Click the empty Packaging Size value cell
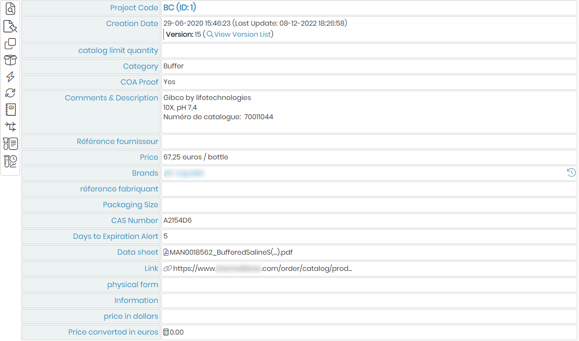The image size is (579, 341). [x=369, y=205]
